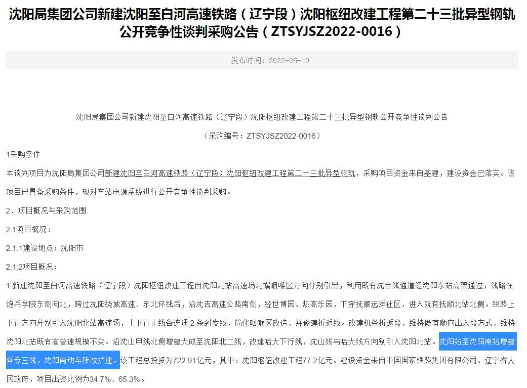Click the 沈阳枢纽改建工程77.2亿元 text

pyautogui.click(x=289, y=361)
